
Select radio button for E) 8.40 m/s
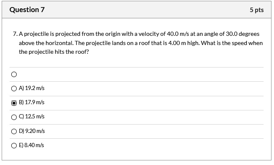[14, 145]
